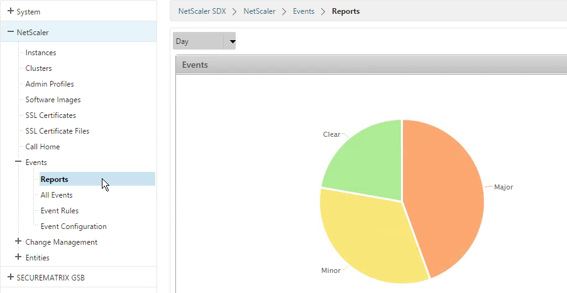
Task: Click the Events panel header
Action: (372, 65)
